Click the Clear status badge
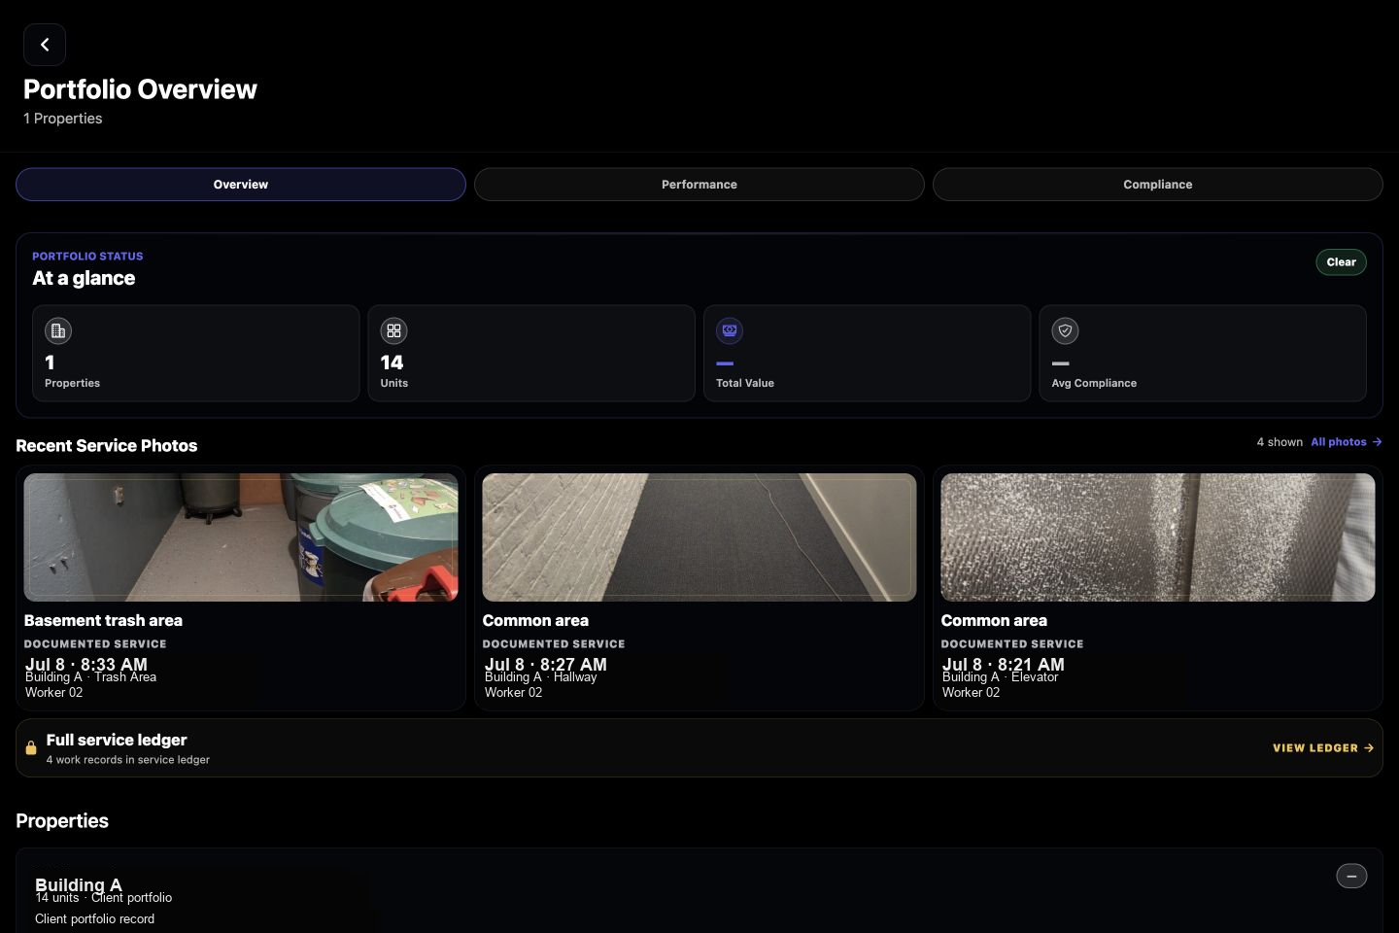 (x=1341, y=262)
